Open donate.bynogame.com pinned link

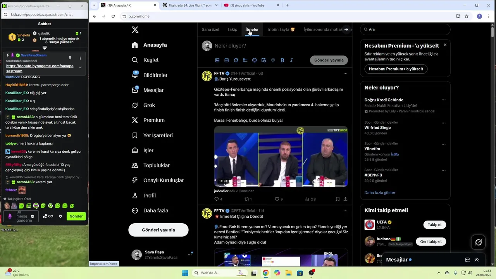click(40, 69)
